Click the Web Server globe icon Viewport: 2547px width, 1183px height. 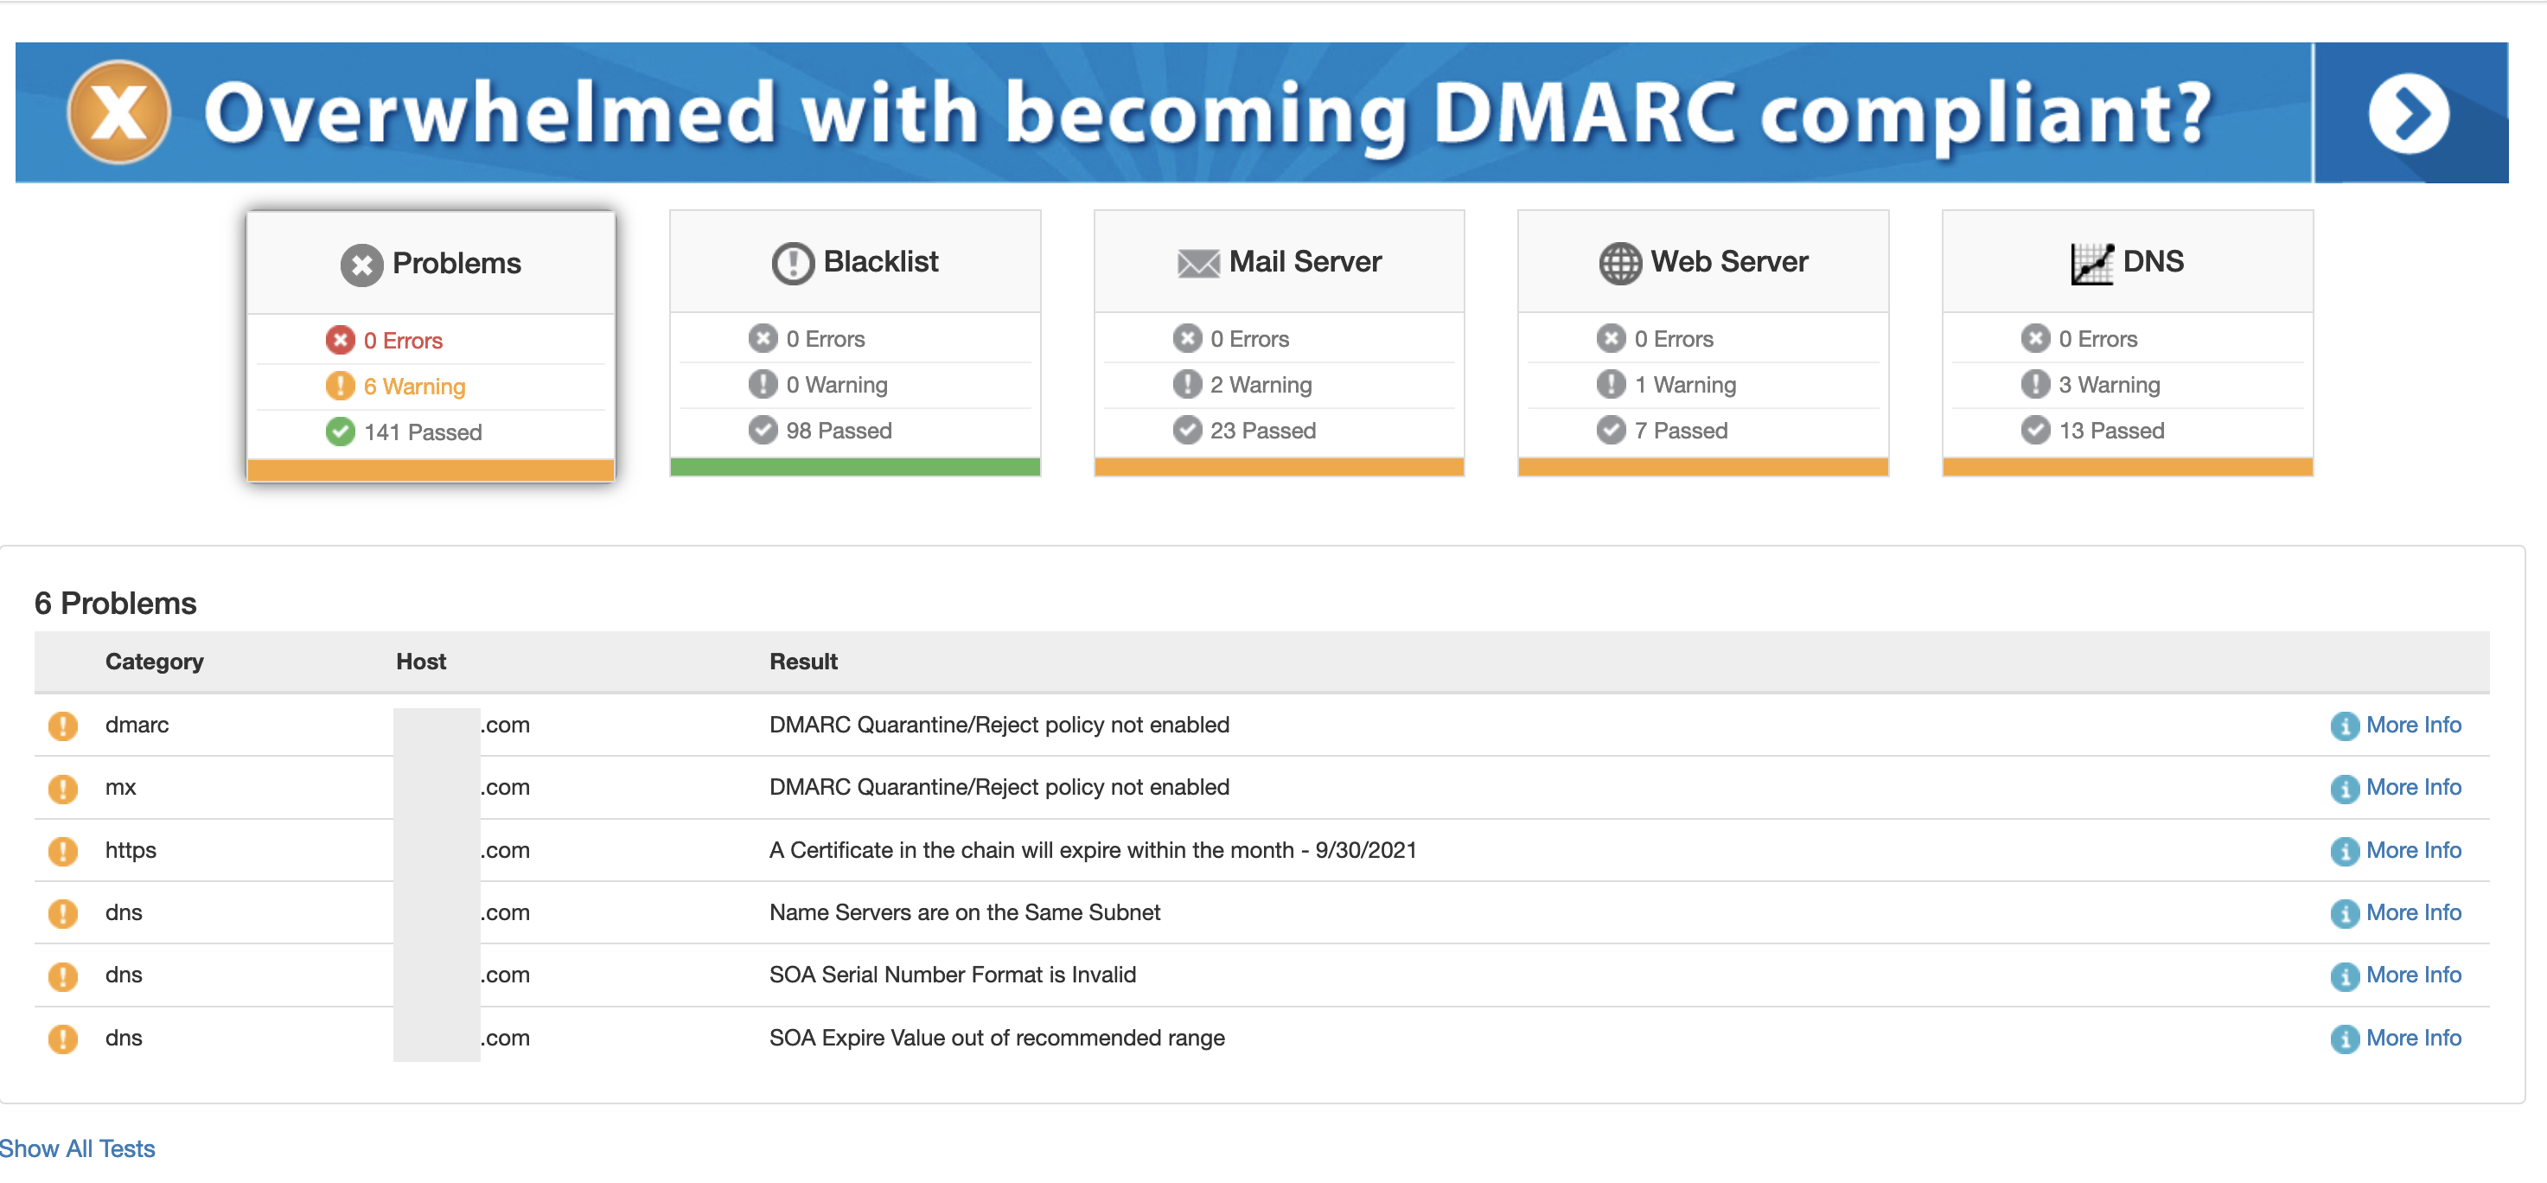click(1620, 263)
